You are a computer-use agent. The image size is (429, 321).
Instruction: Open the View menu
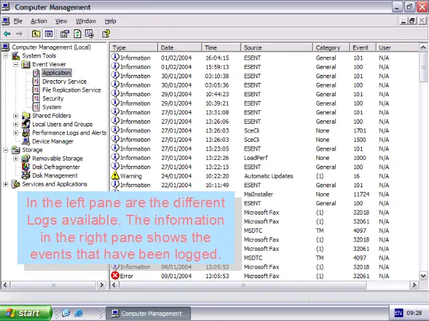click(x=61, y=21)
